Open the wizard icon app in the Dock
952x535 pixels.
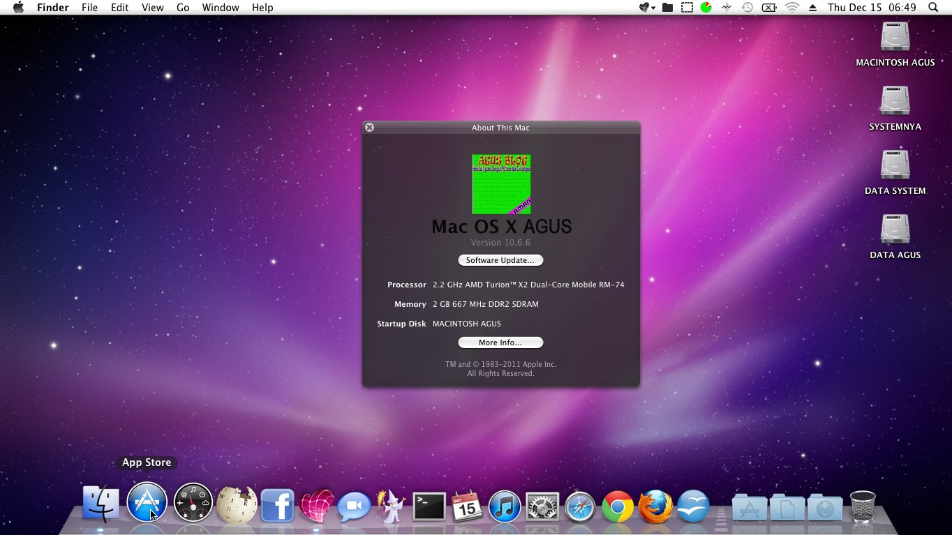(x=391, y=506)
